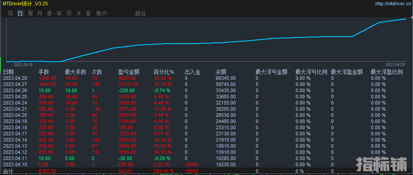This screenshot has height=175, width=413.
Task: Select the 2023.04.10 date row
Action: 15,164
